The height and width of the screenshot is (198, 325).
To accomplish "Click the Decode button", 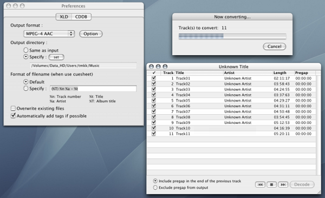I will pyautogui.click(x=302, y=184).
